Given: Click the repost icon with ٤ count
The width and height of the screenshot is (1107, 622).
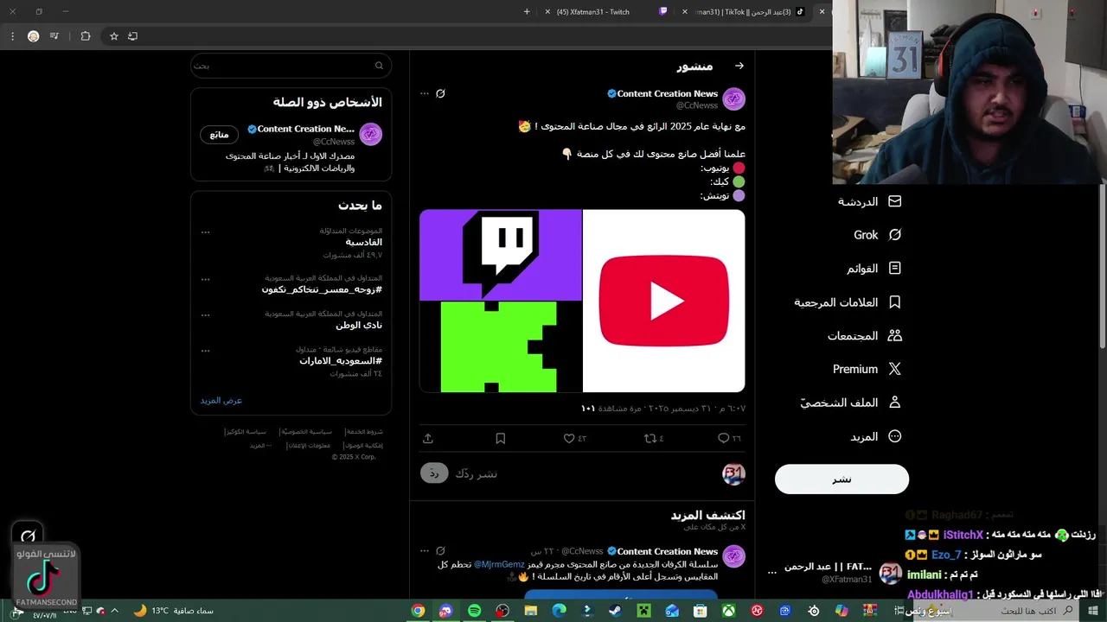Looking at the screenshot, I should [653, 438].
